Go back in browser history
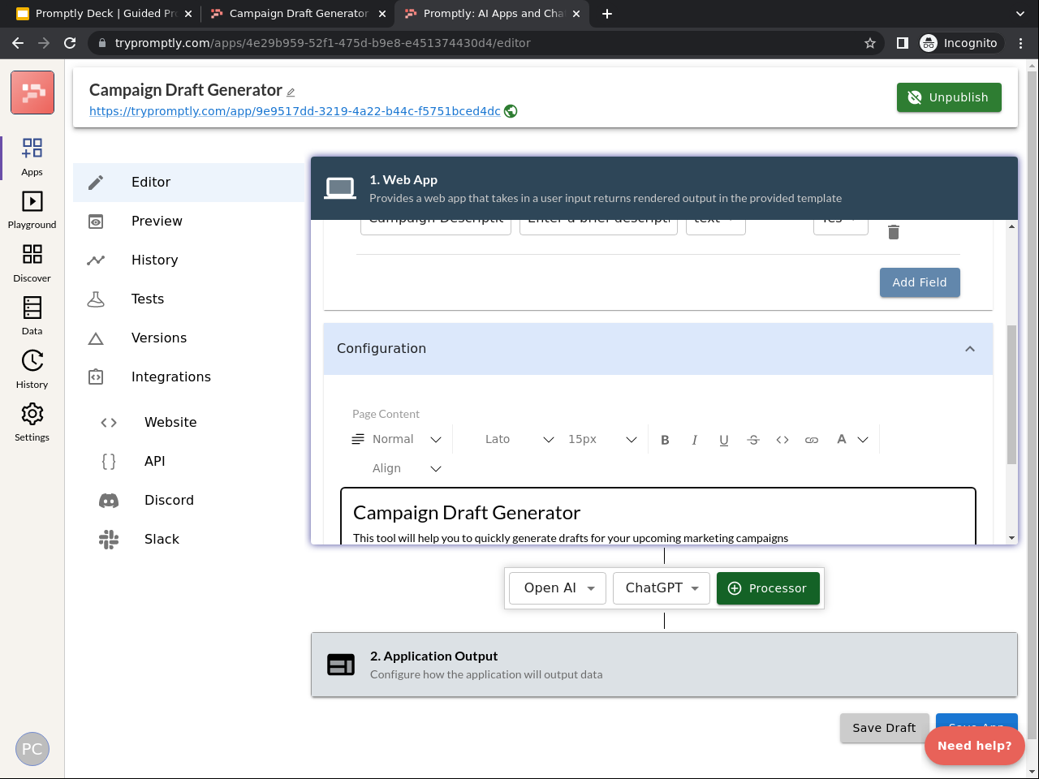Screen dimensions: 1039x779 click(18, 43)
